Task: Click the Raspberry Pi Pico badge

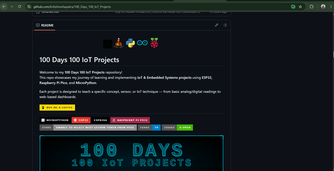Action: 130,120
